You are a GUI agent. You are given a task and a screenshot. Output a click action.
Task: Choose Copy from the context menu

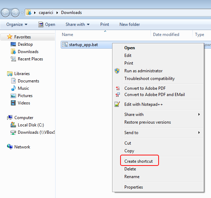129,151
